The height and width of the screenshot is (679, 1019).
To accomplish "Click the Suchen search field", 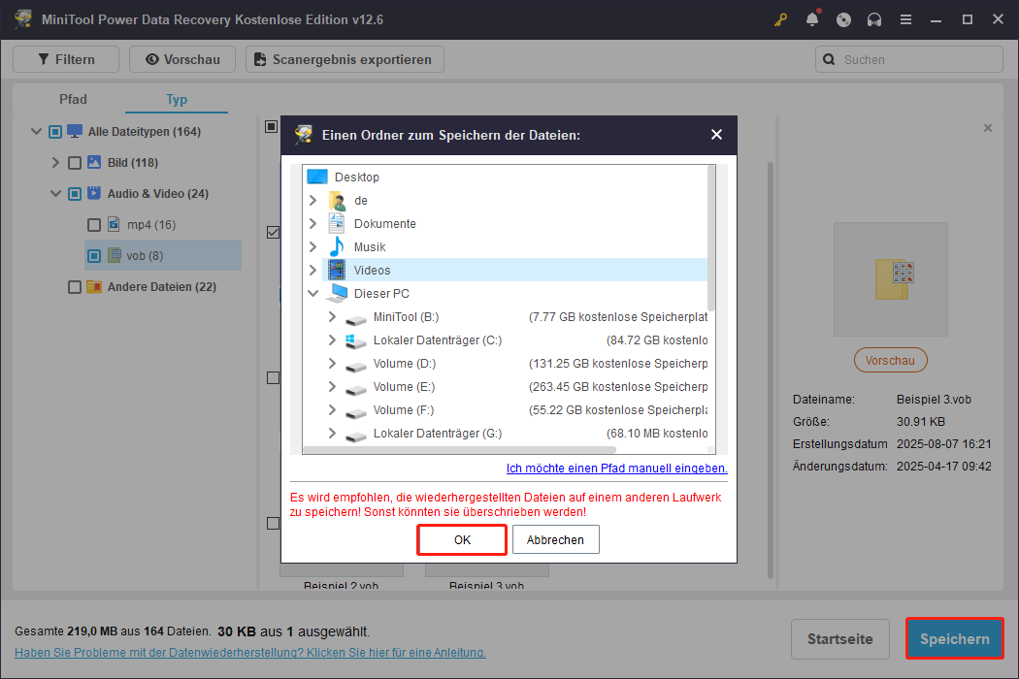I will pos(909,59).
